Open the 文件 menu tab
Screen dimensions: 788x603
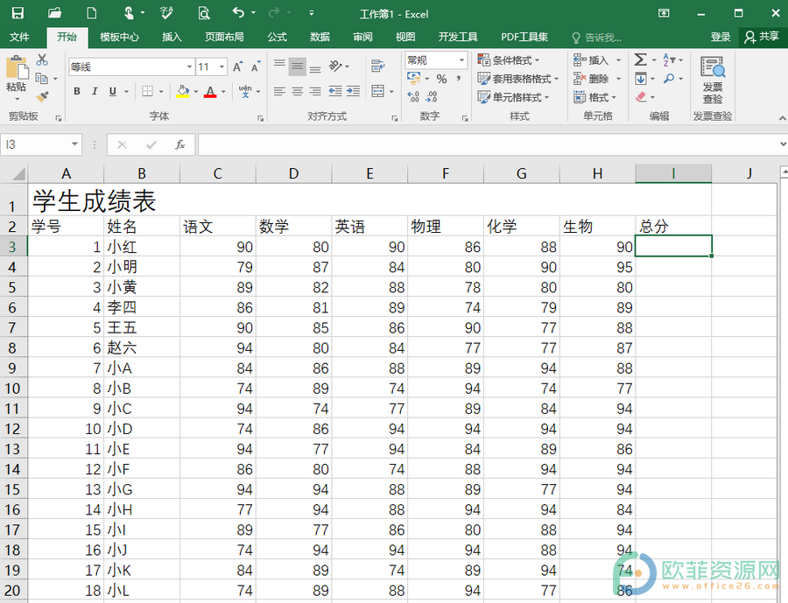(19, 37)
